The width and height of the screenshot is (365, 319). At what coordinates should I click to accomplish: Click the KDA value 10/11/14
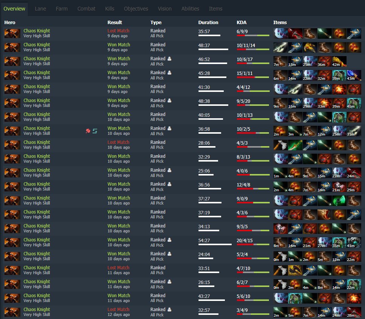tap(246, 45)
